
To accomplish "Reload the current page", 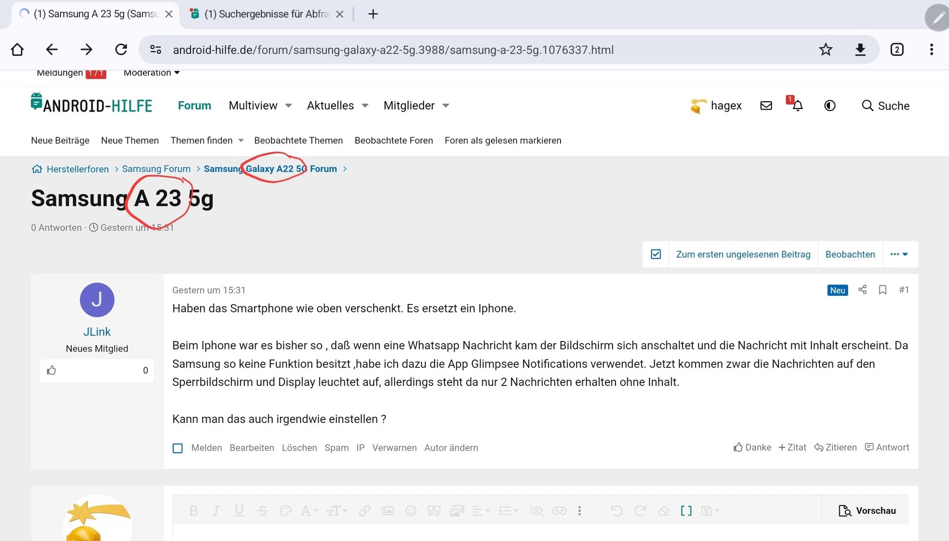I will tap(121, 49).
